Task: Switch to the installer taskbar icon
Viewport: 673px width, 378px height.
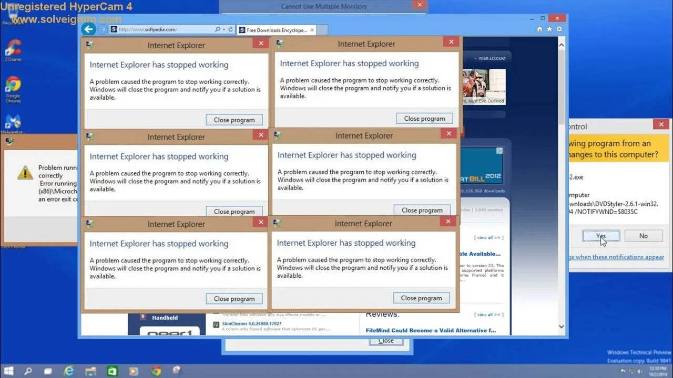Action: [x=177, y=371]
